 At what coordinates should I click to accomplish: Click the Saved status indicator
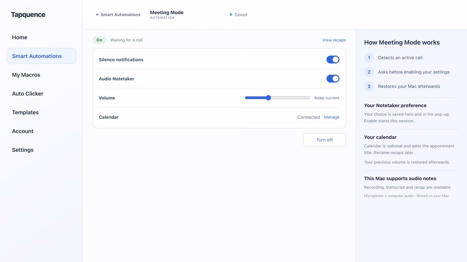click(238, 15)
